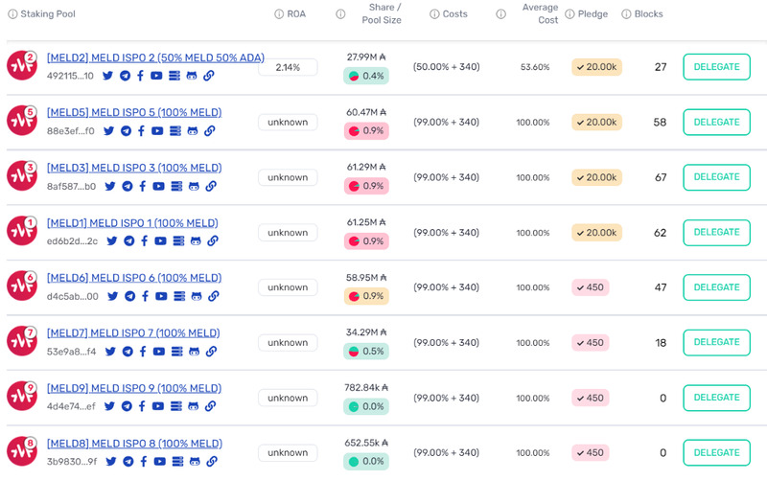Screen dimensions: 767x480
Task: Open Facebook icon for MELD1 pool
Action: tap(145, 241)
